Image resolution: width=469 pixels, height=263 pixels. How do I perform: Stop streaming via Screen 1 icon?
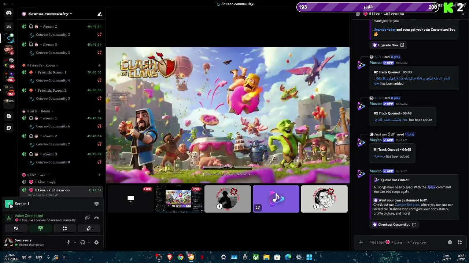96,204
